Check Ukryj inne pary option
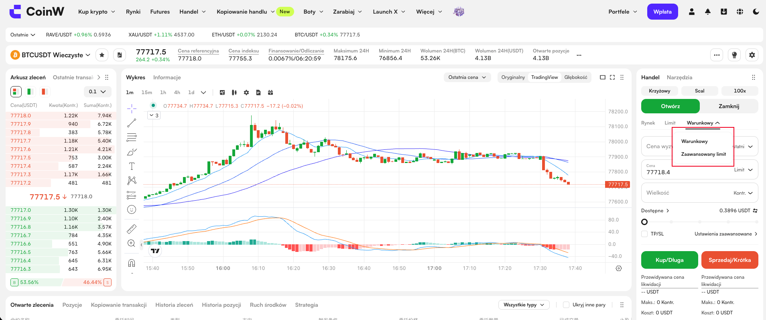Screen dimensions: 766x320 point(566,305)
